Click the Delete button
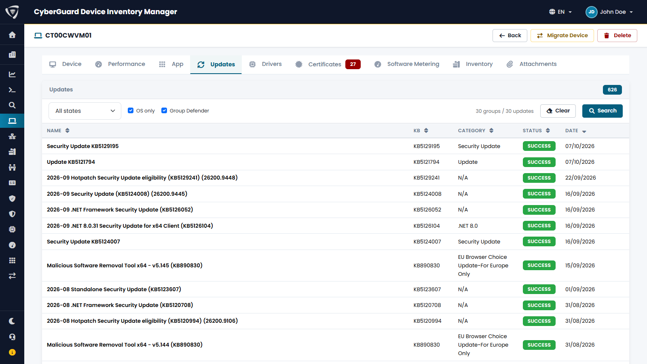Viewport: 647px width, 364px height. [x=617, y=36]
